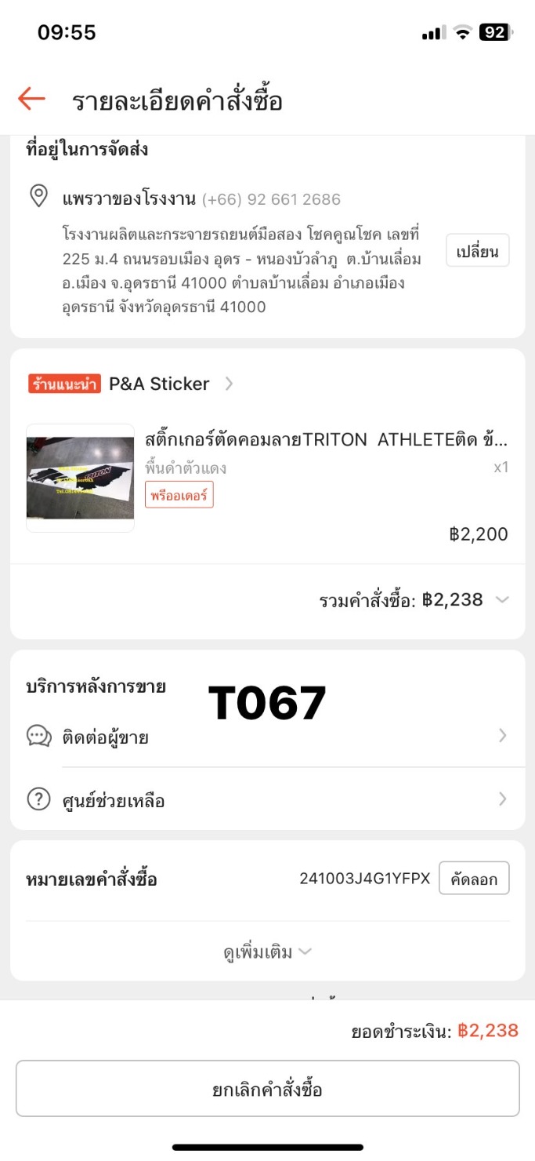Tap the P&A Sticker shop name

[x=159, y=384]
